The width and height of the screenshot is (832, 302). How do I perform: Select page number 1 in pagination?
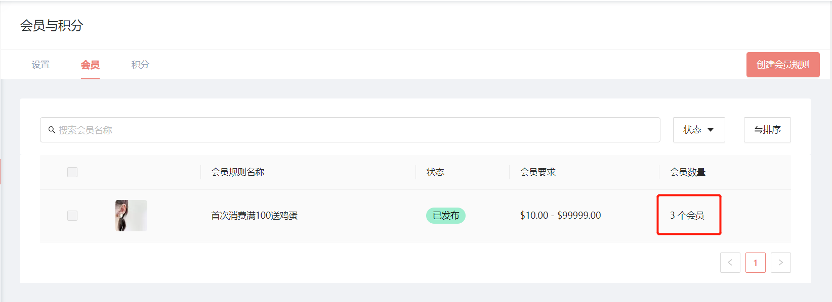point(755,263)
